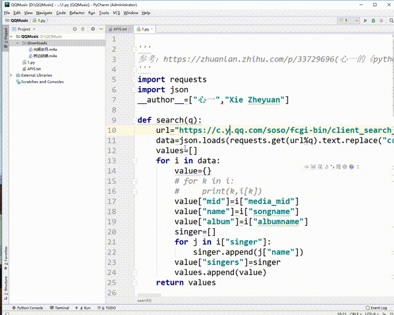The width and height of the screenshot is (394, 315).
Task: Open the Code menu
Action: pos(61,13)
